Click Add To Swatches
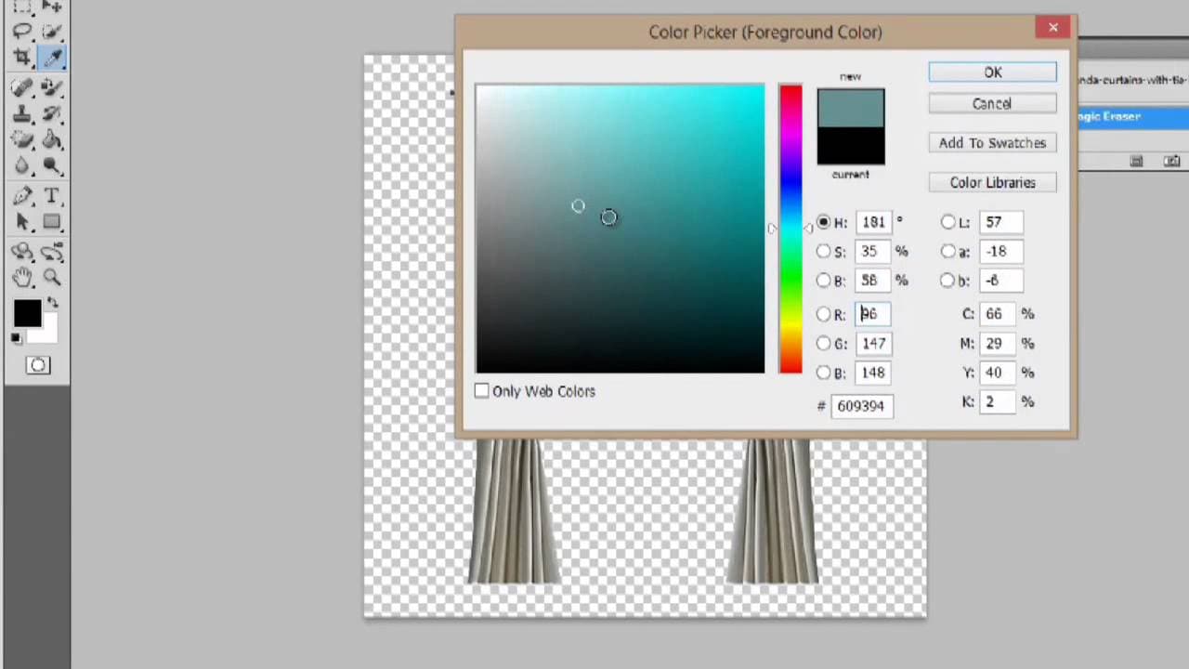 click(x=992, y=143)
